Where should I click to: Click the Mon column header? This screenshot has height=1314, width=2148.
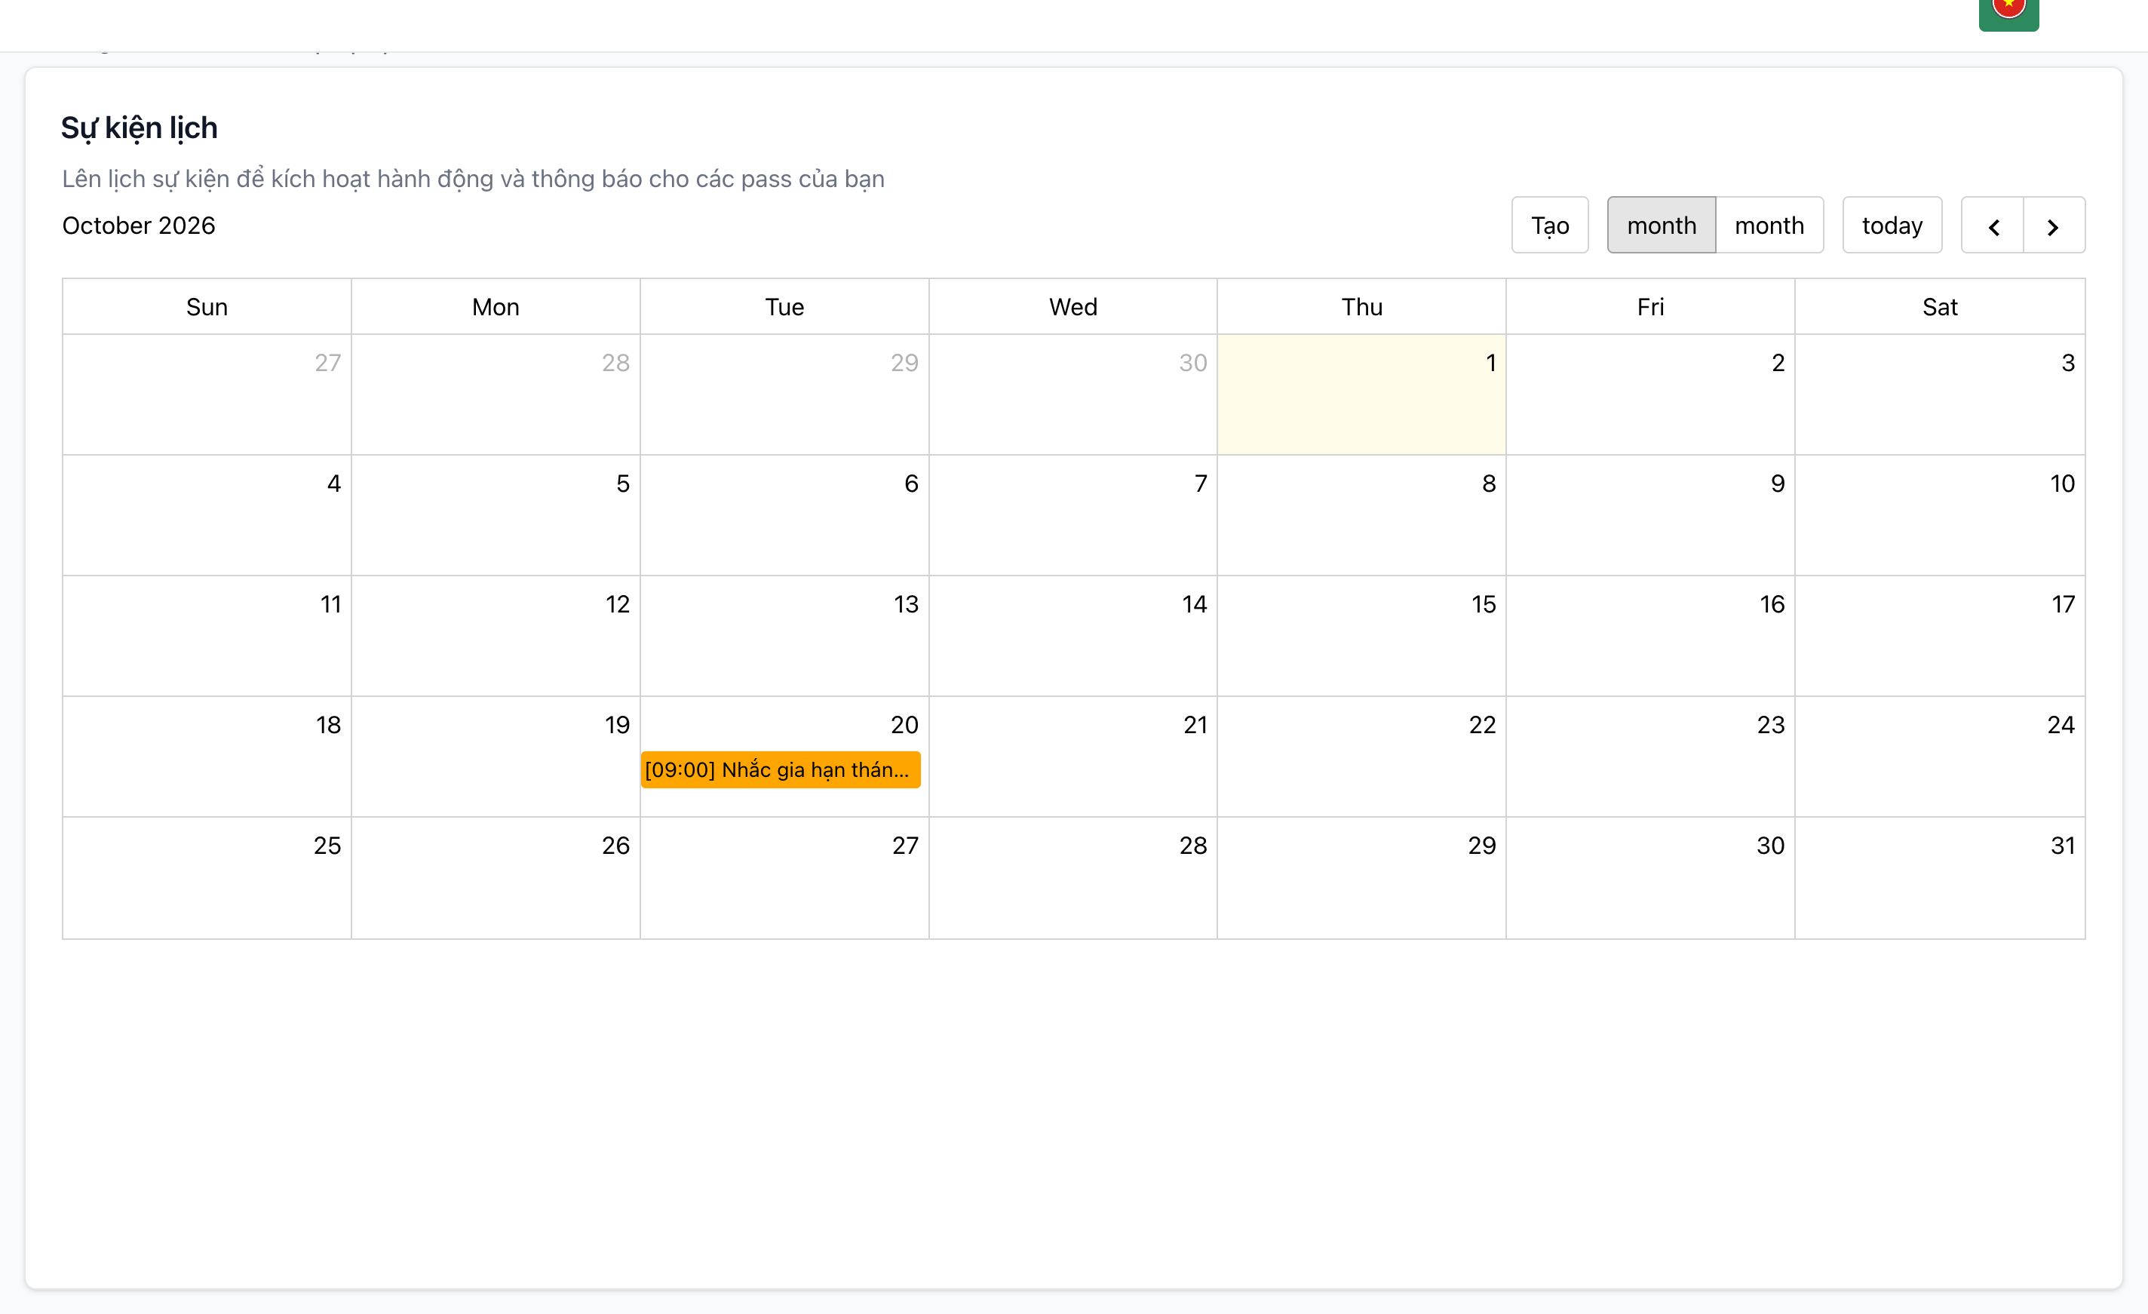(x=496, y=307)
